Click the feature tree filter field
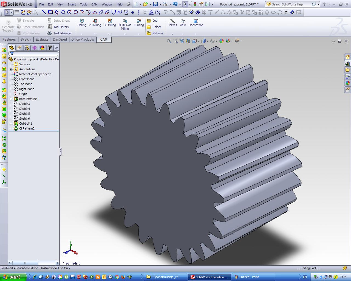351x281 pixels. [x=34, y=54]
